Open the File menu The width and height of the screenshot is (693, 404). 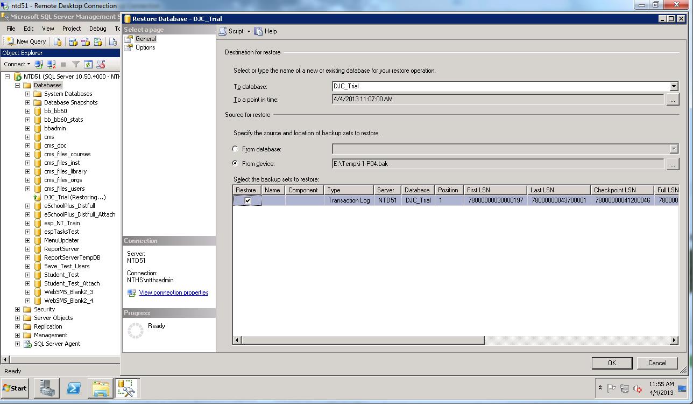click(x=11, y=29)
